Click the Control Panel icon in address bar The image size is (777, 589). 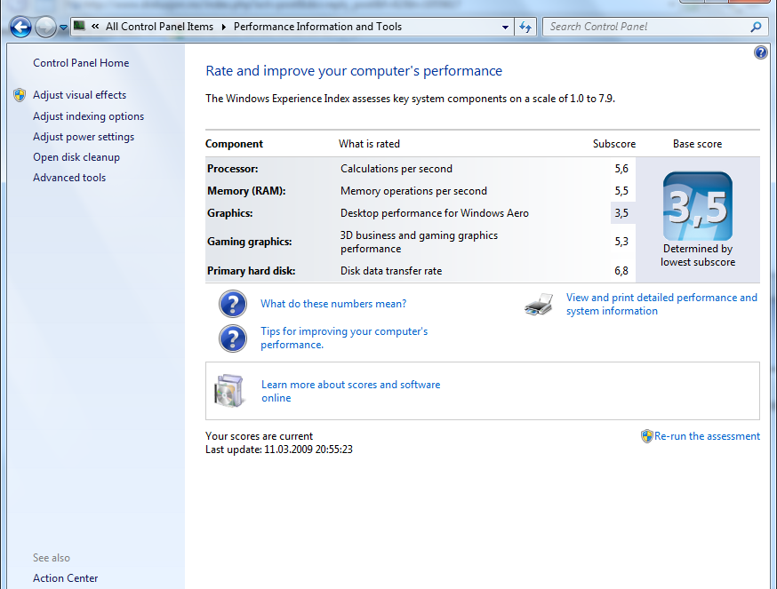click(79, 27)
